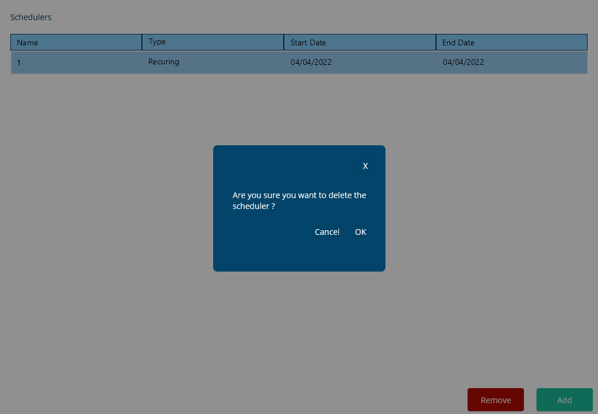The image size is (598, 414).
Task: Click the 04/04/2022 end date cell
Action: [463, 62]
